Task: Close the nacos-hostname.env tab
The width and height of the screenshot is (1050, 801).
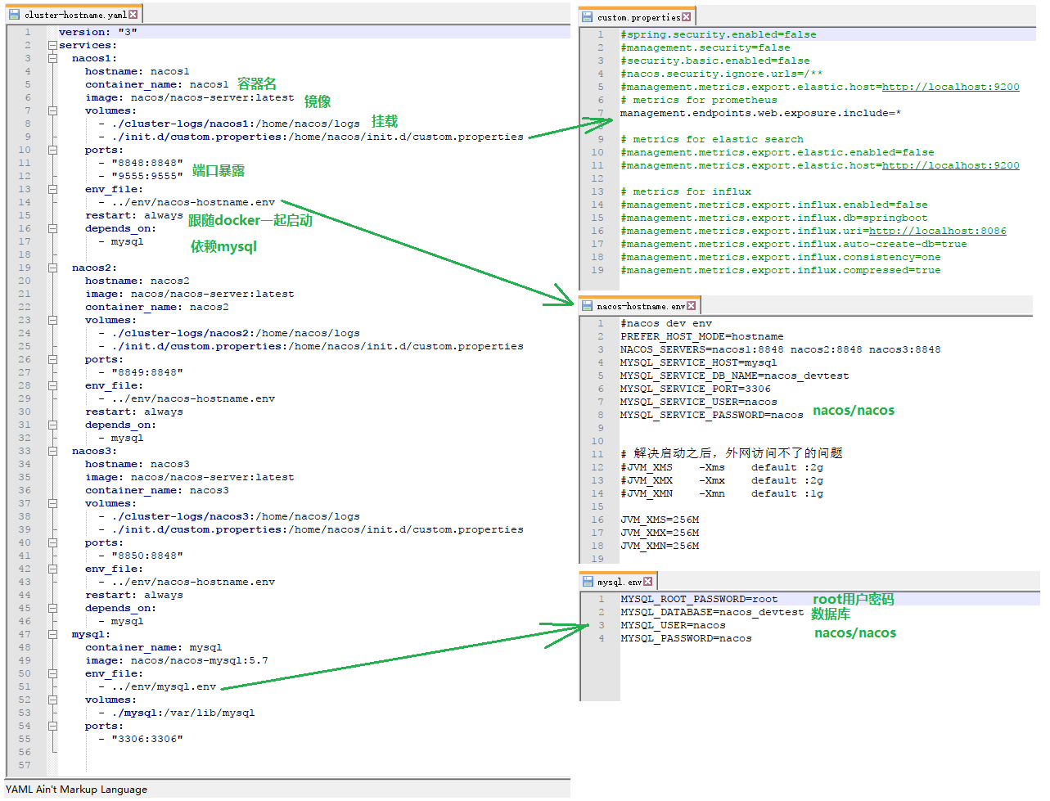Action: click(x=692, y=306)
